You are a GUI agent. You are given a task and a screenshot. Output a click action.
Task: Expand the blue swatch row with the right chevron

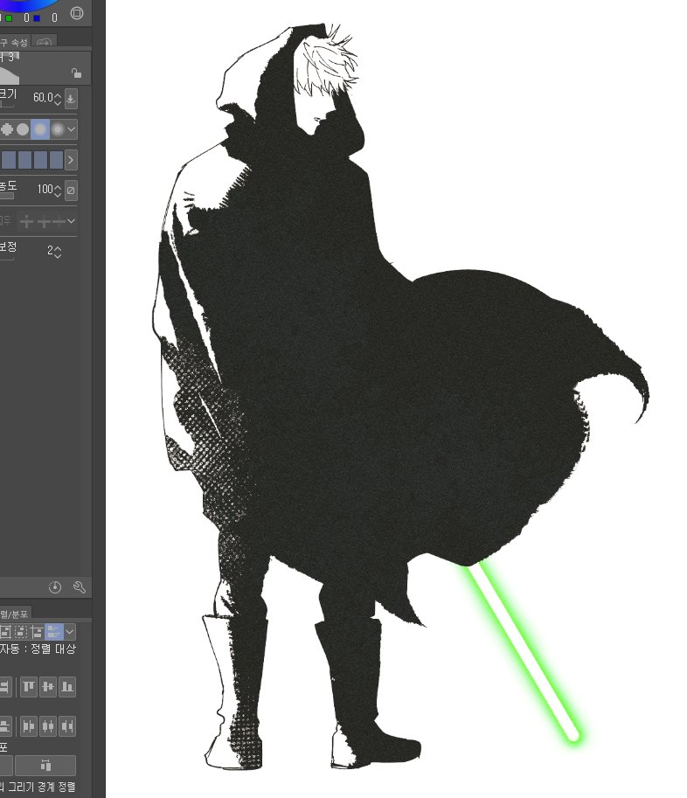71,160
